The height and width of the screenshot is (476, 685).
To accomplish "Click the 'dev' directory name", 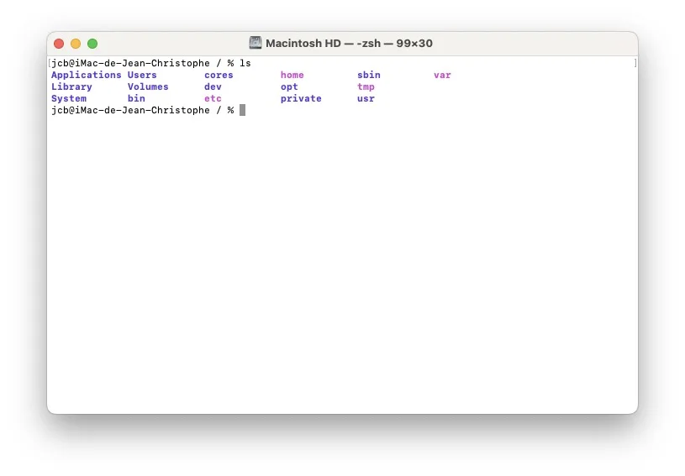I will [213, 86].
